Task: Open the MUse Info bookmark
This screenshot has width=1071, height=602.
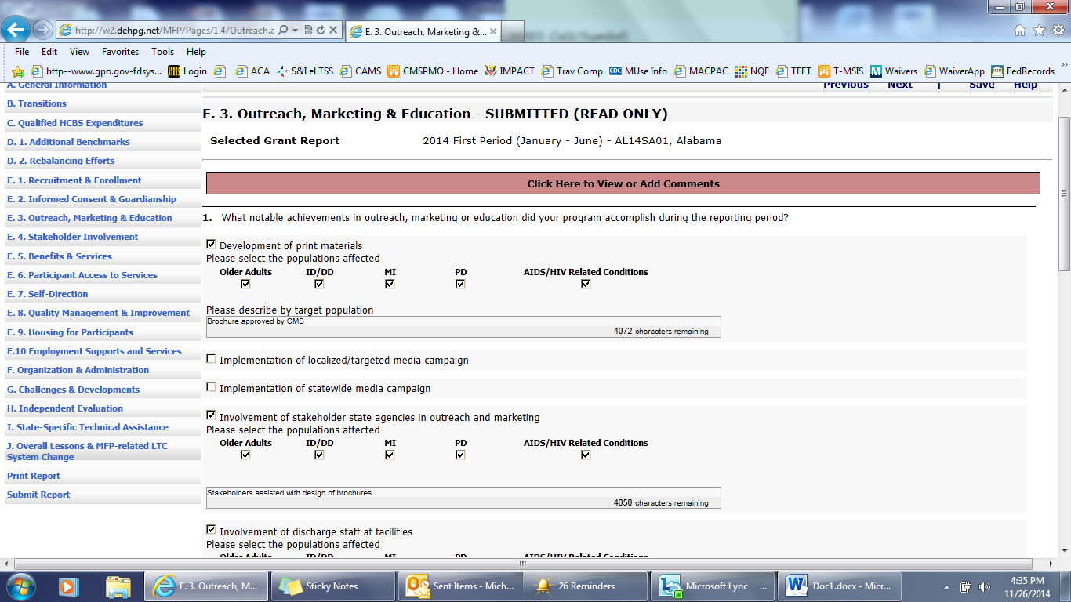Action: click(x=638, y=71)
